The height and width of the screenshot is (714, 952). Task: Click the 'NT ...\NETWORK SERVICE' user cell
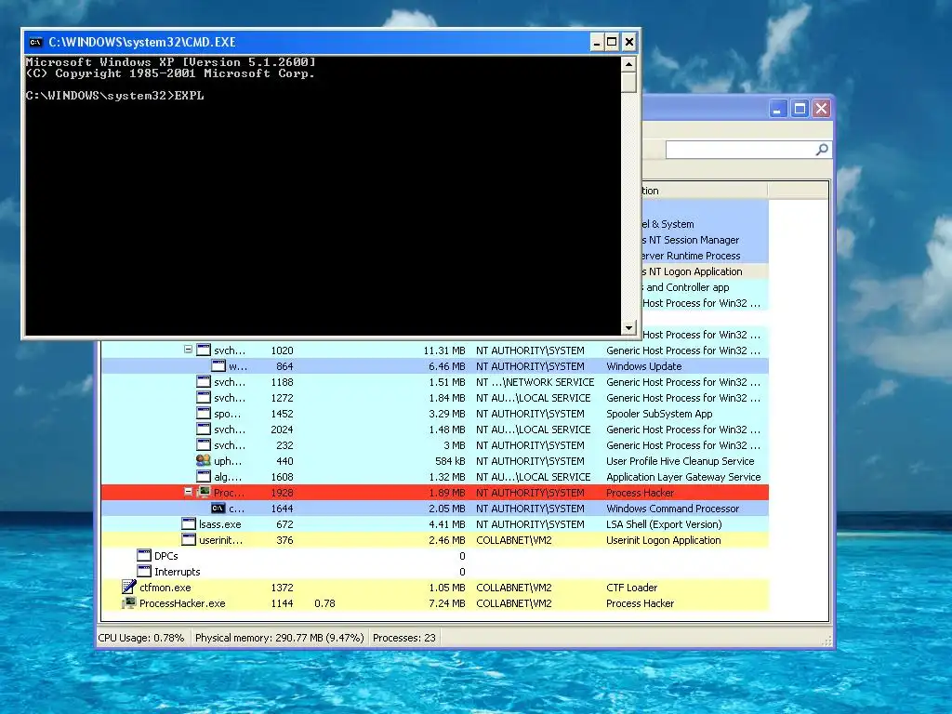535,382
